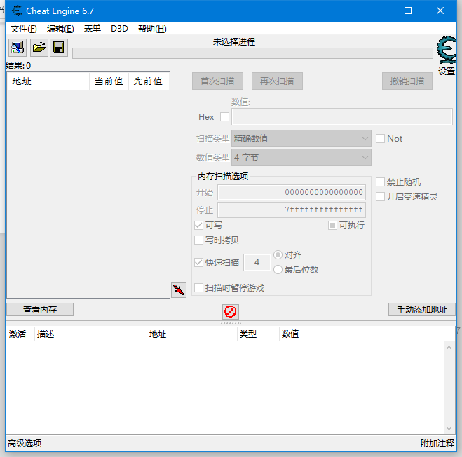Click the 结果: 0 count label

[x=18, y=65]
